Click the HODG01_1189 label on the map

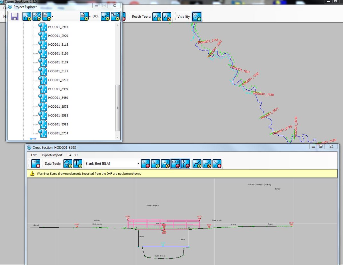(x=264, y=94)
